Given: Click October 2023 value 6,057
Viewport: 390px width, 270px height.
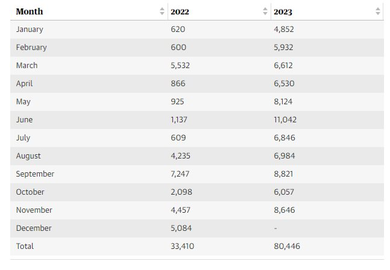Looking at the screenshot, I should pyautogui.click(x=284, y=192).
